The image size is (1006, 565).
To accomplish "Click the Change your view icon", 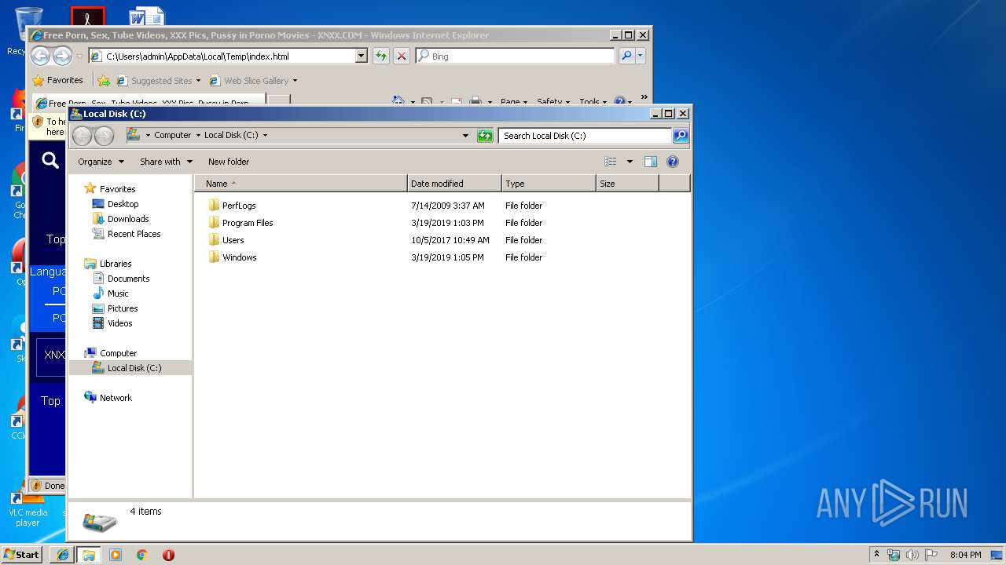I will (611, 162).
